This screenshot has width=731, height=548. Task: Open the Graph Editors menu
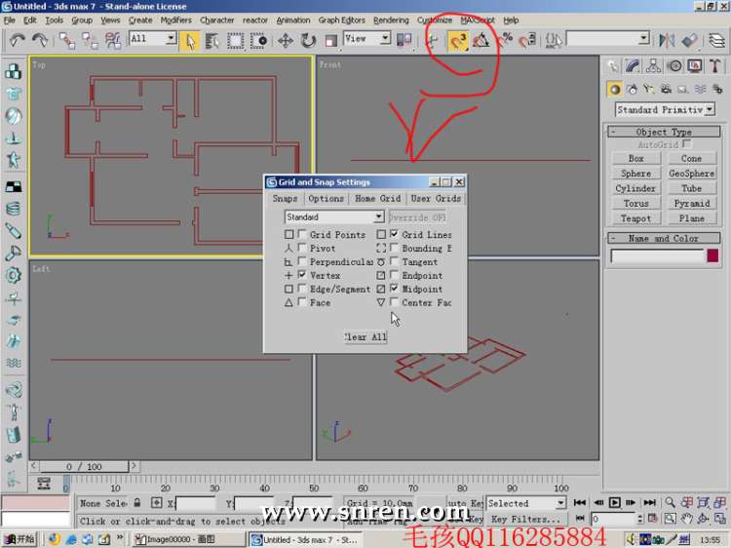coord(342,20)
